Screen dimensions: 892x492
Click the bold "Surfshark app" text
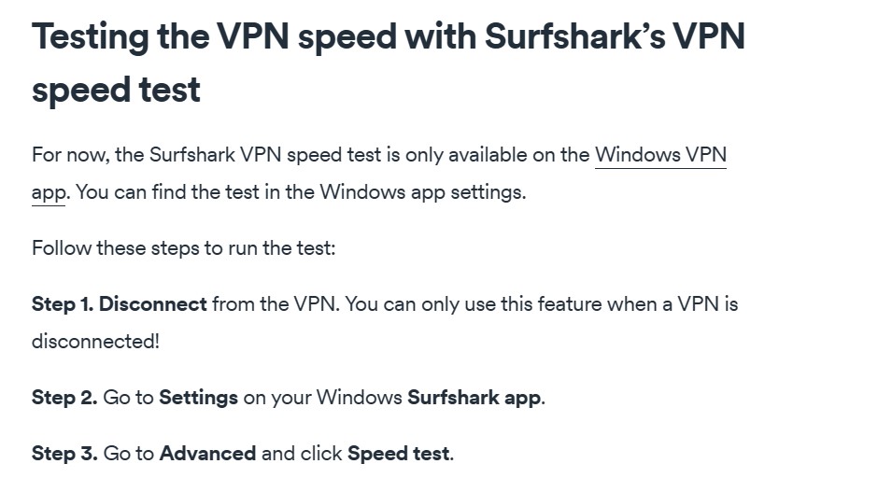pos(474,398)
